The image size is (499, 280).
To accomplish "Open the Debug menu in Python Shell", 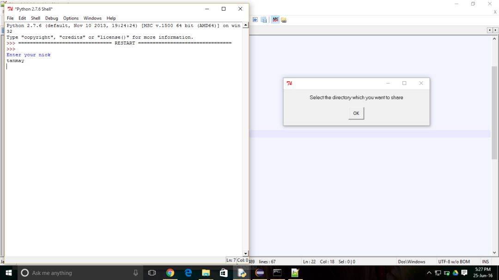I will [x=52, y=18].
